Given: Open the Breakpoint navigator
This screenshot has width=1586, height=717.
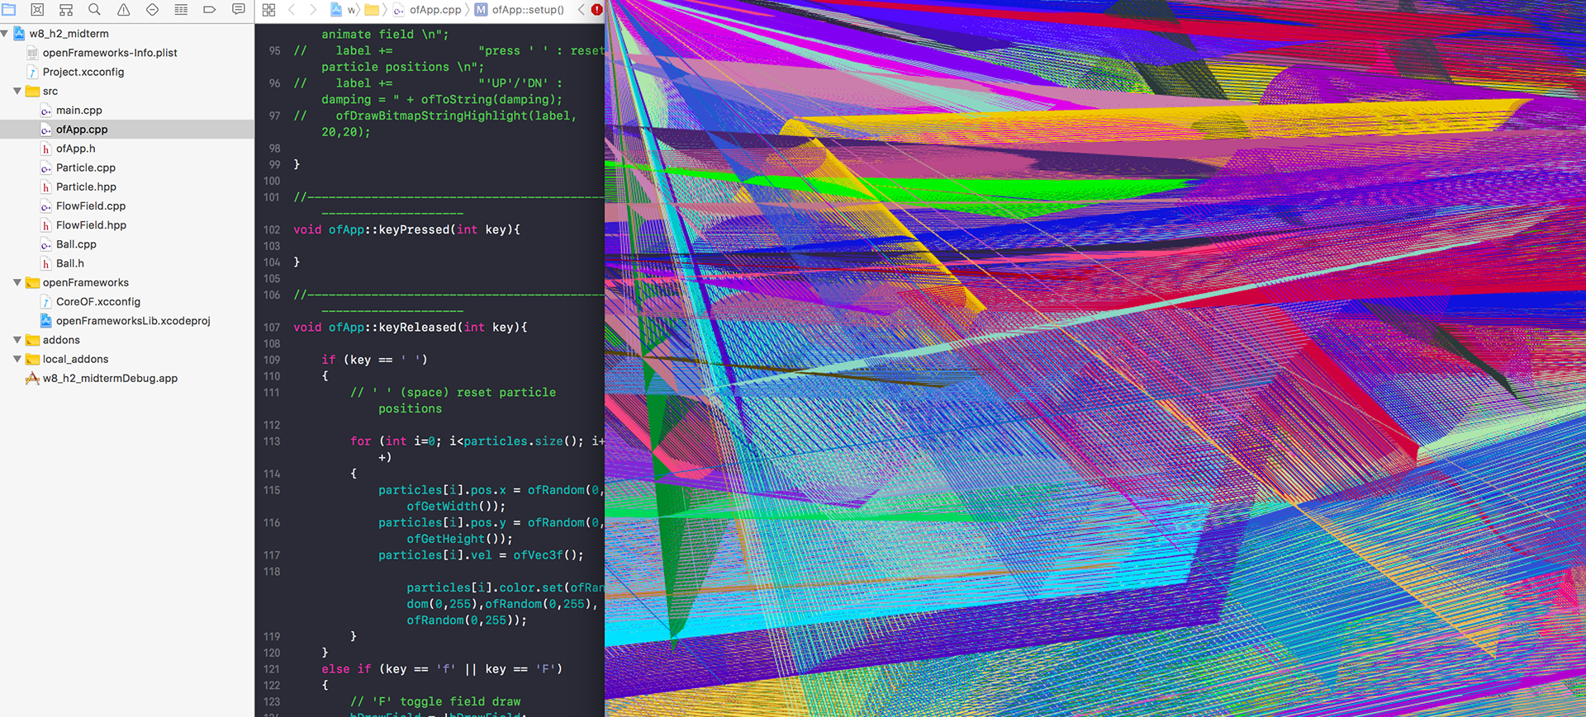Looking at the screenshot, I should (x=210, y=10).
